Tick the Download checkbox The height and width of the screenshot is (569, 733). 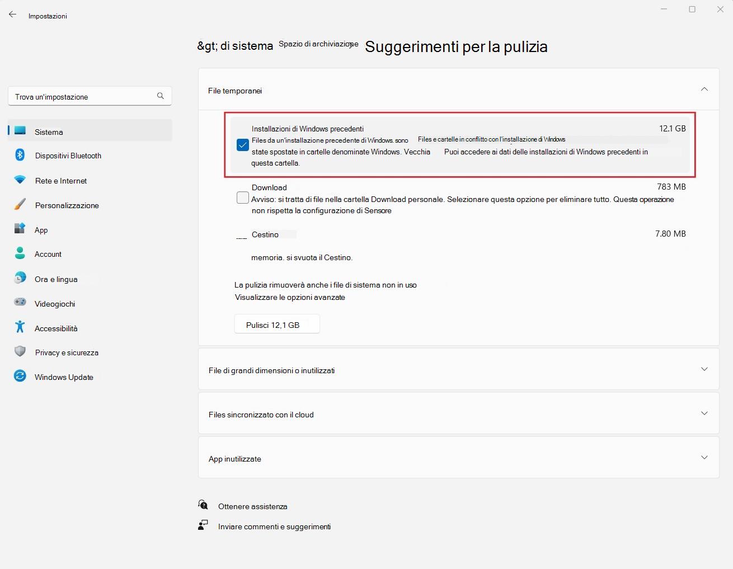pyautogui.click(x=243, y=198)
